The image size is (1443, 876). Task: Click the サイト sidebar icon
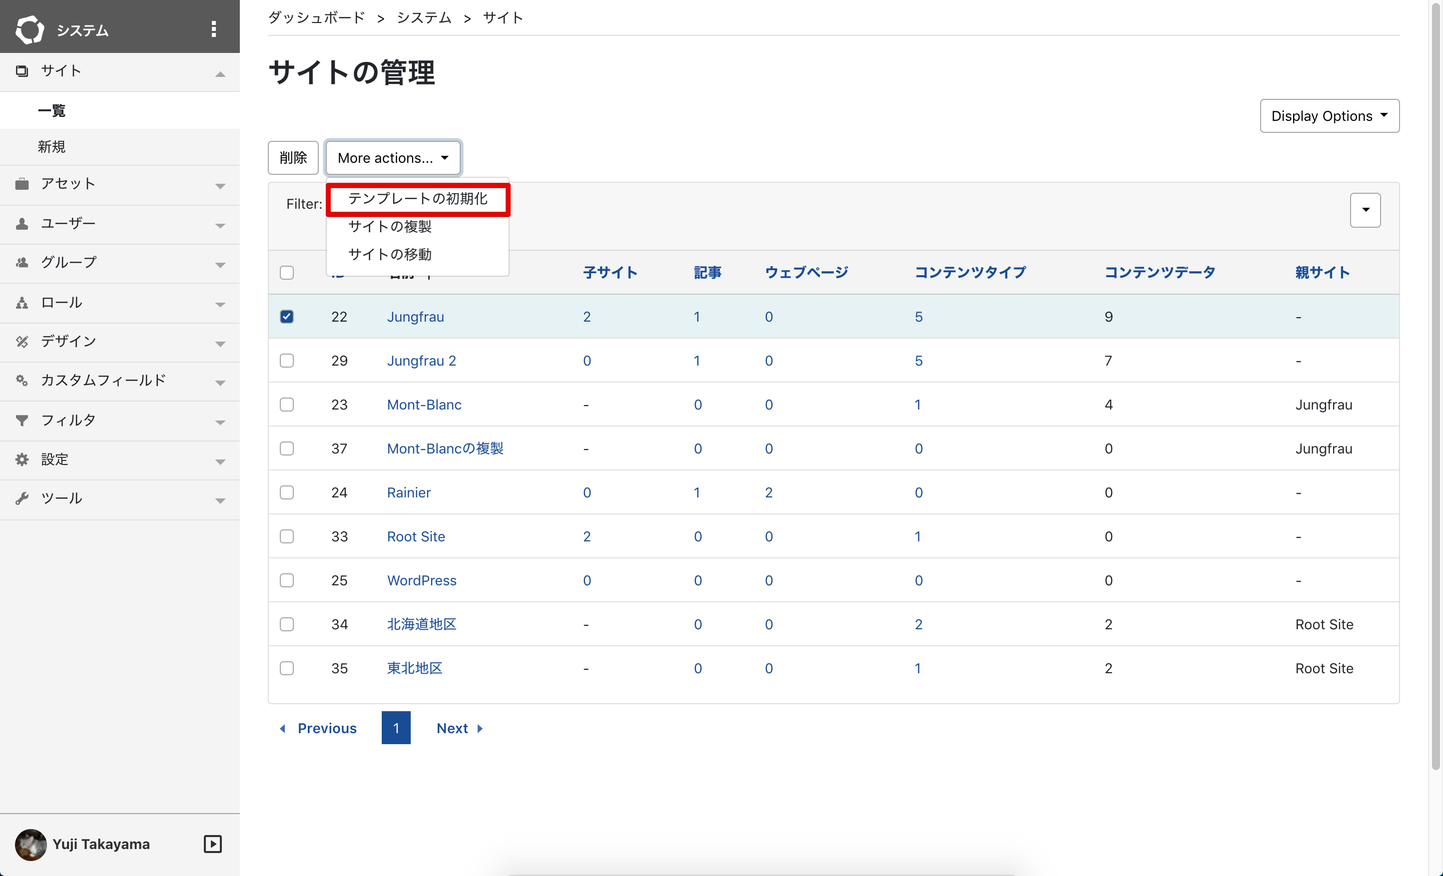click(22, 71)
